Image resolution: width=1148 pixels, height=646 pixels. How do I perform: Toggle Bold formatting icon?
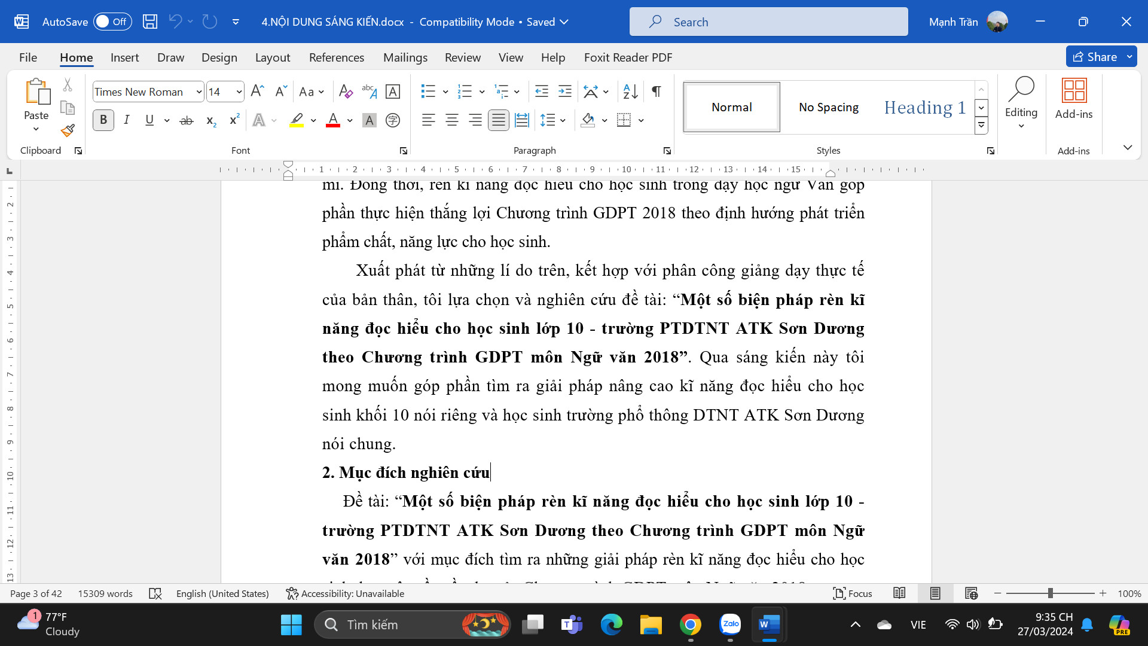pos(102,120)
